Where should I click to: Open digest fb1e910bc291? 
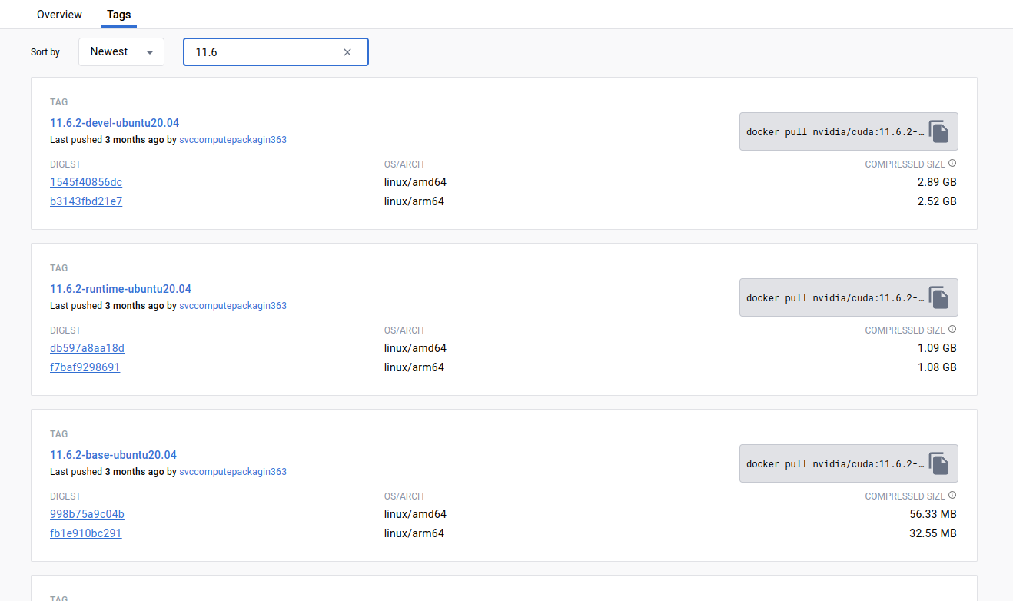[x=85, y=533]
